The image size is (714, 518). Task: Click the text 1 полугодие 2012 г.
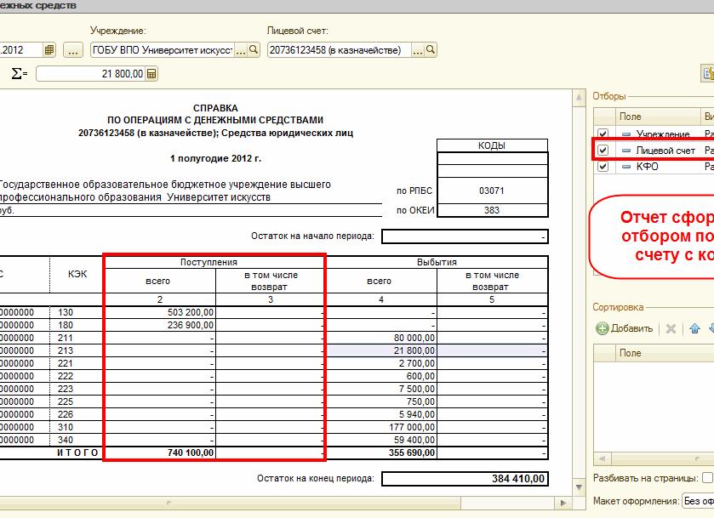click(x=215, y=158)
